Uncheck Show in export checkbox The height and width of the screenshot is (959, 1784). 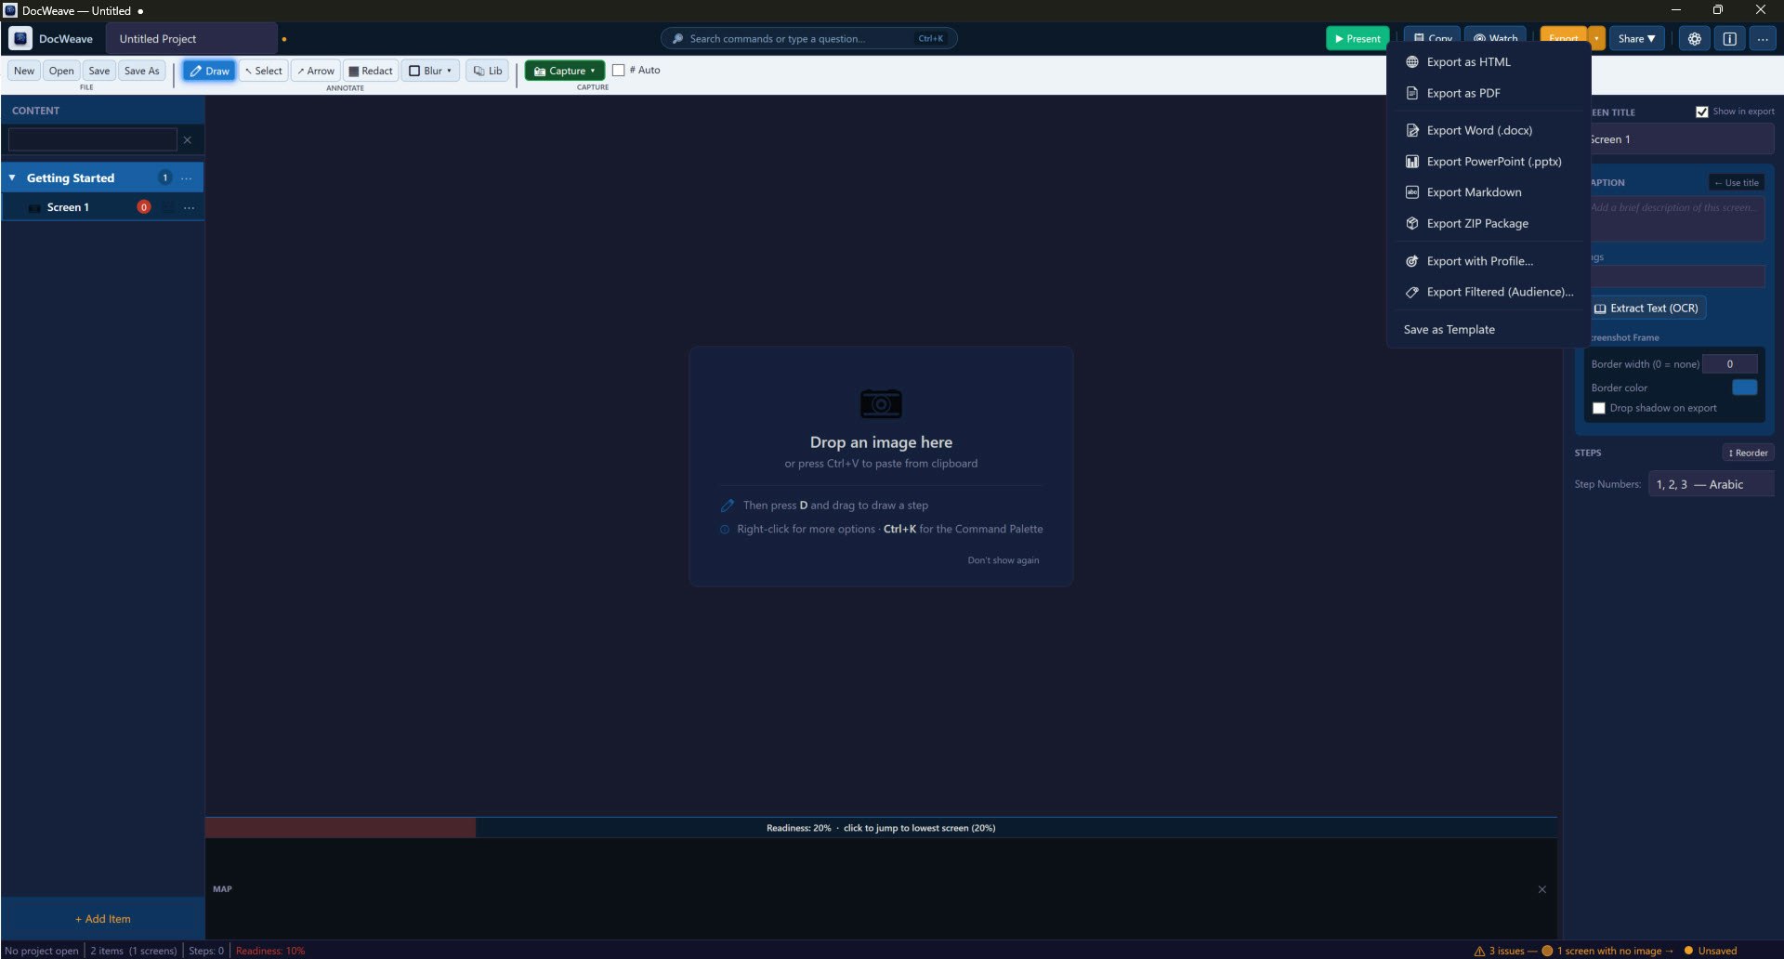click(1702, 112)
